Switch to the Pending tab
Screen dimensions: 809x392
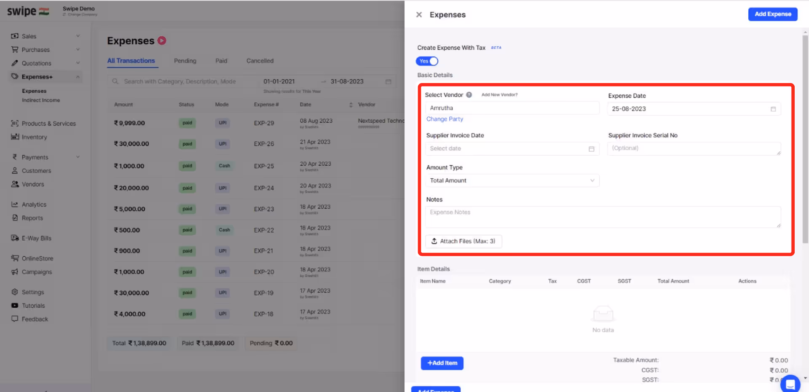click(185, 61)
